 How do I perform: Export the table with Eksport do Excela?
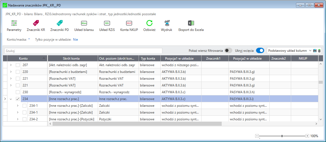191,23
